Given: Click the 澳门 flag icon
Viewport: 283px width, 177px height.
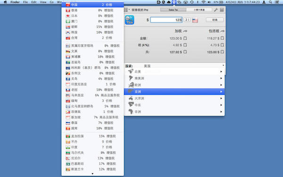Looking at the screenshot, I should [x=68, y=21].
